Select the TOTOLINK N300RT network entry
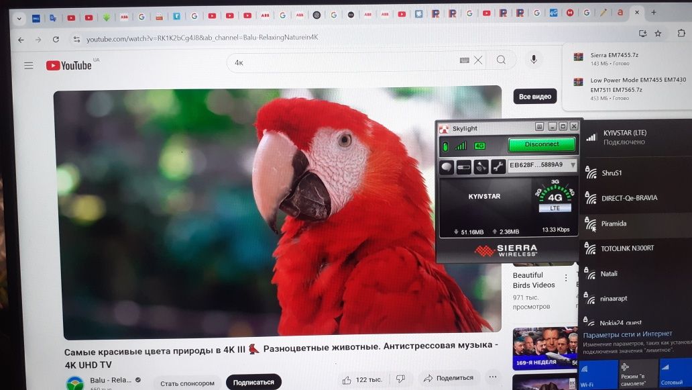The width and height of the screenshot is (692, 390). (636, 248)
